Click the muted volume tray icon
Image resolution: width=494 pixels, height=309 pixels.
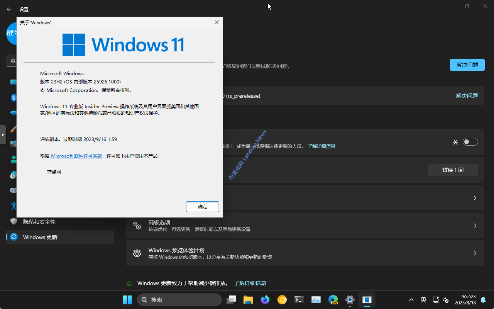(446, 300)
